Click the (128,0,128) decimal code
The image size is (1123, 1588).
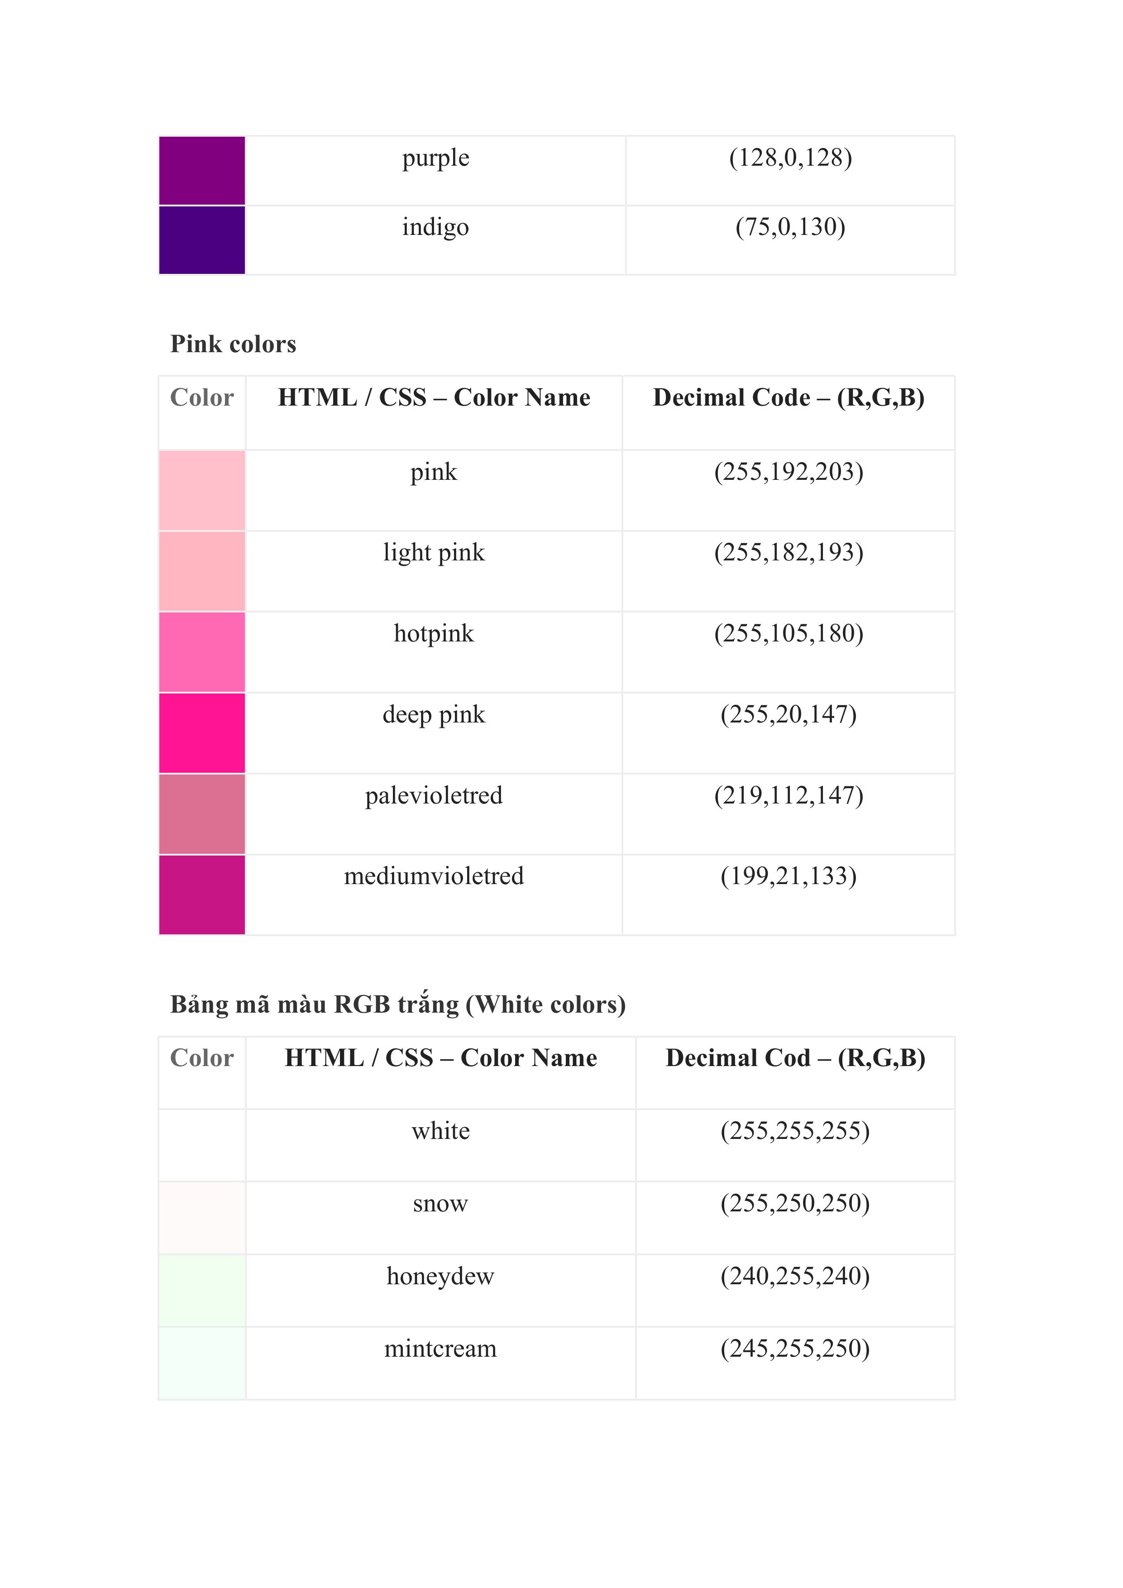point(790,158)
